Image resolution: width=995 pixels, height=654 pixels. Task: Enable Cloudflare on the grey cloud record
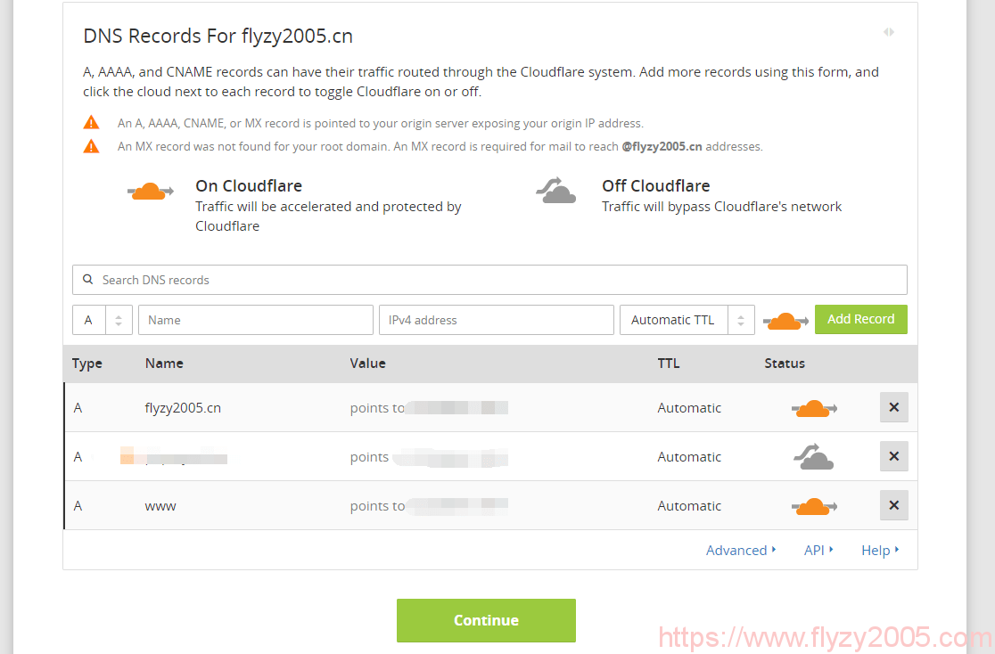click(813, 457)
